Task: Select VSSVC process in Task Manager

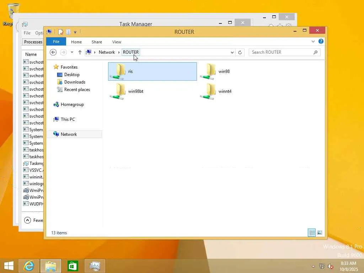Action: tap(33, 170)
